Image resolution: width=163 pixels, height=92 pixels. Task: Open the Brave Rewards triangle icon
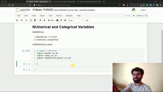pyautogui.click(x=127, y=5)
